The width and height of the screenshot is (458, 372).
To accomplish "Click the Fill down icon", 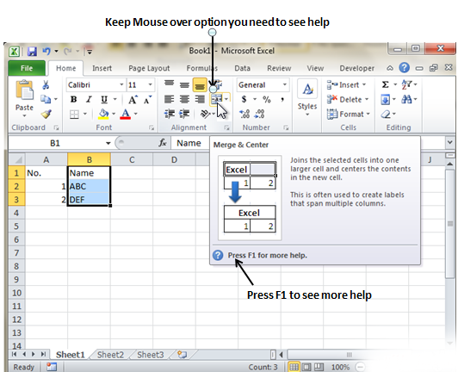I will (386, 99).
